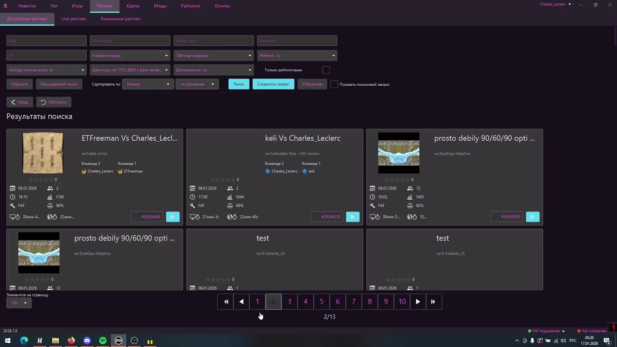Viewport: 617px width, 347px height.
Task: Copy replay ID #26244448
Action: [148, 217]
